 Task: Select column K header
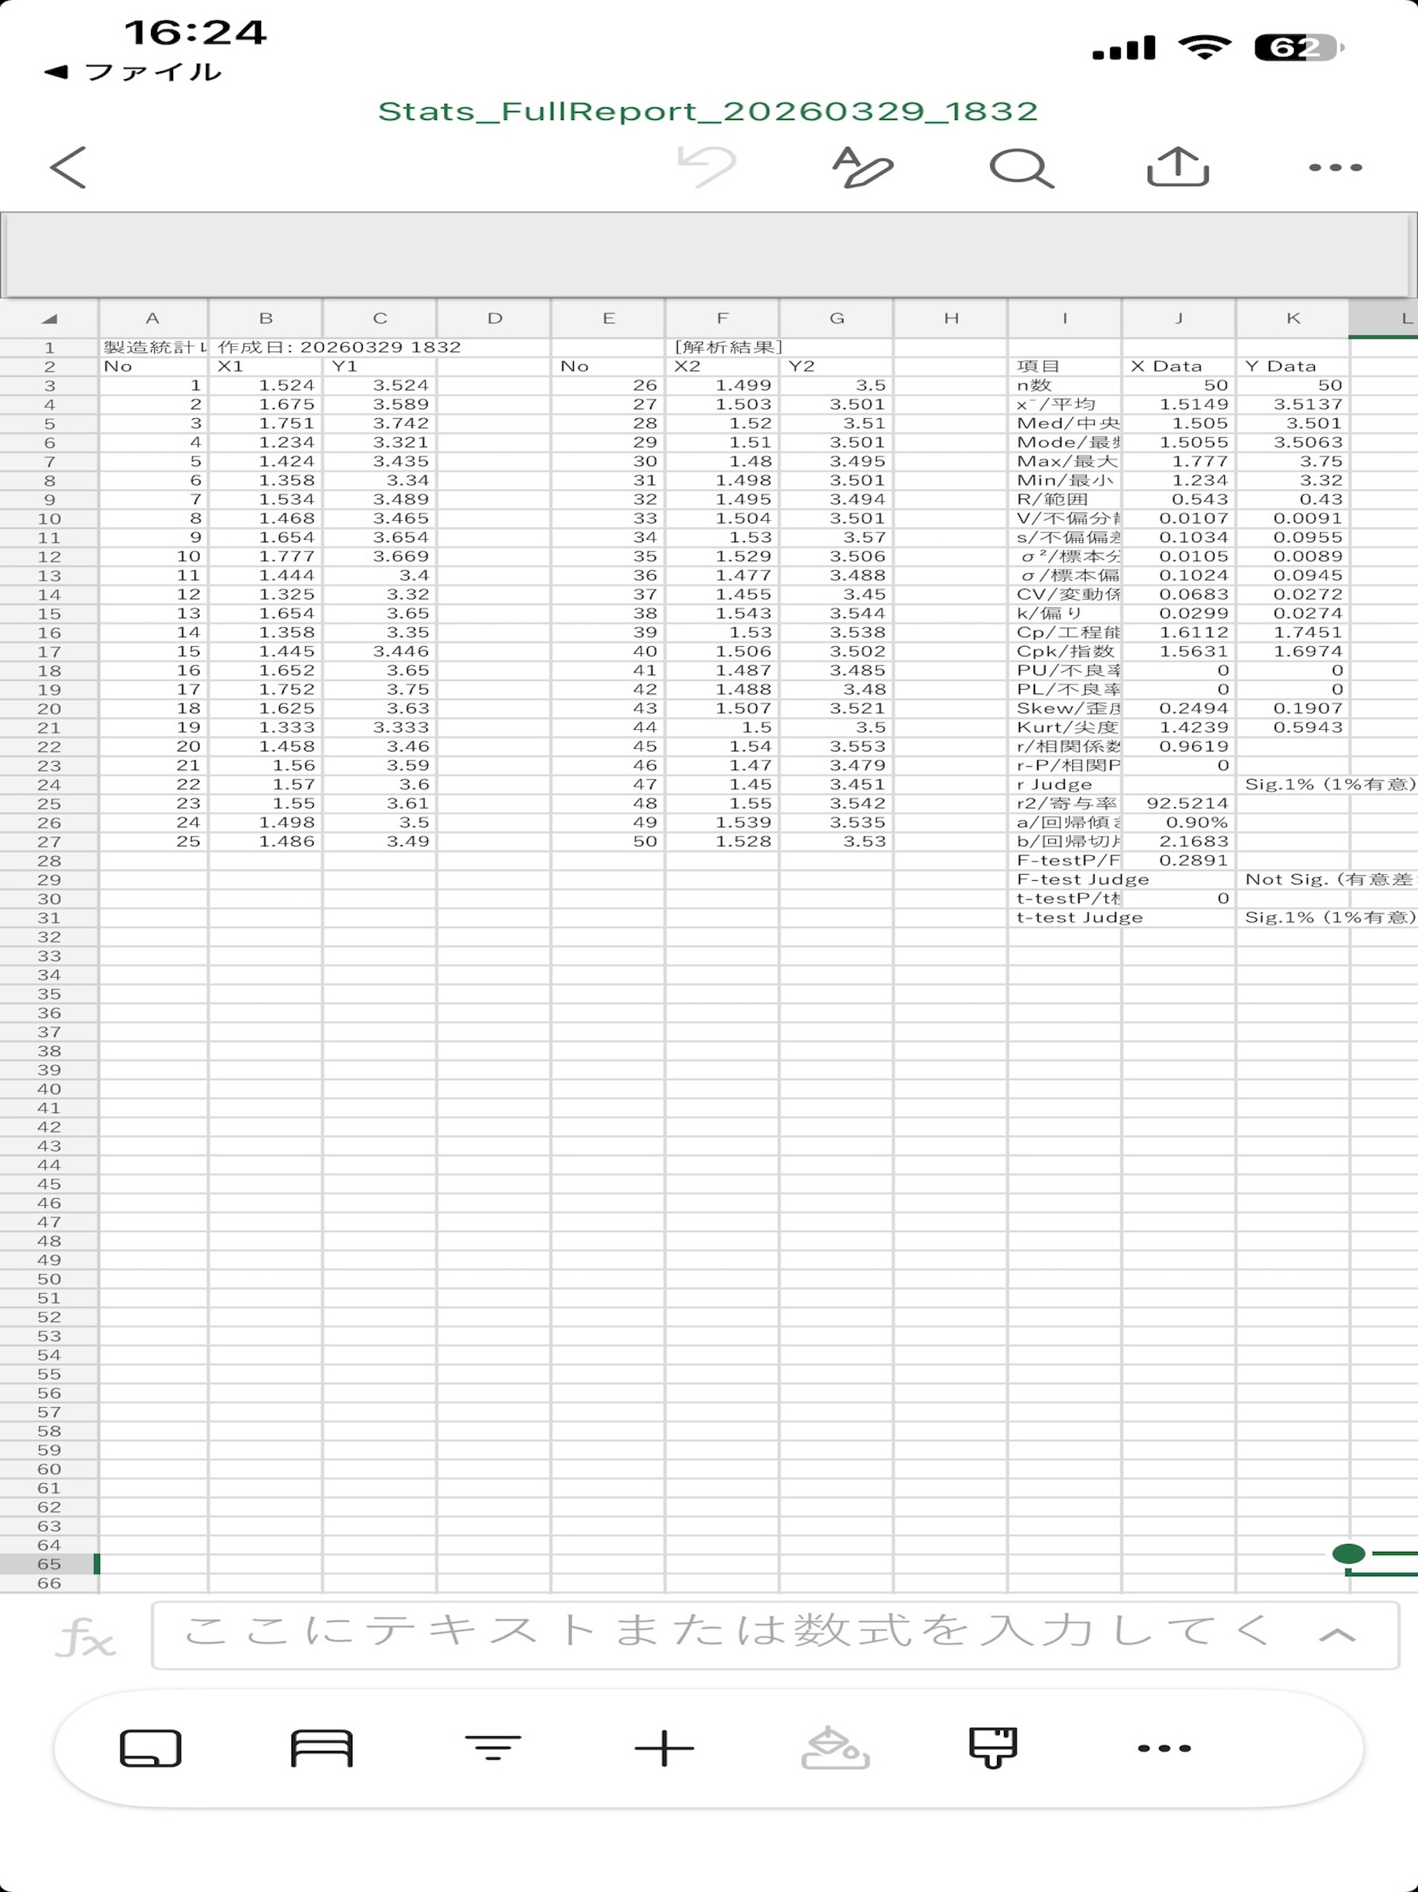[x=1293, y=318]
